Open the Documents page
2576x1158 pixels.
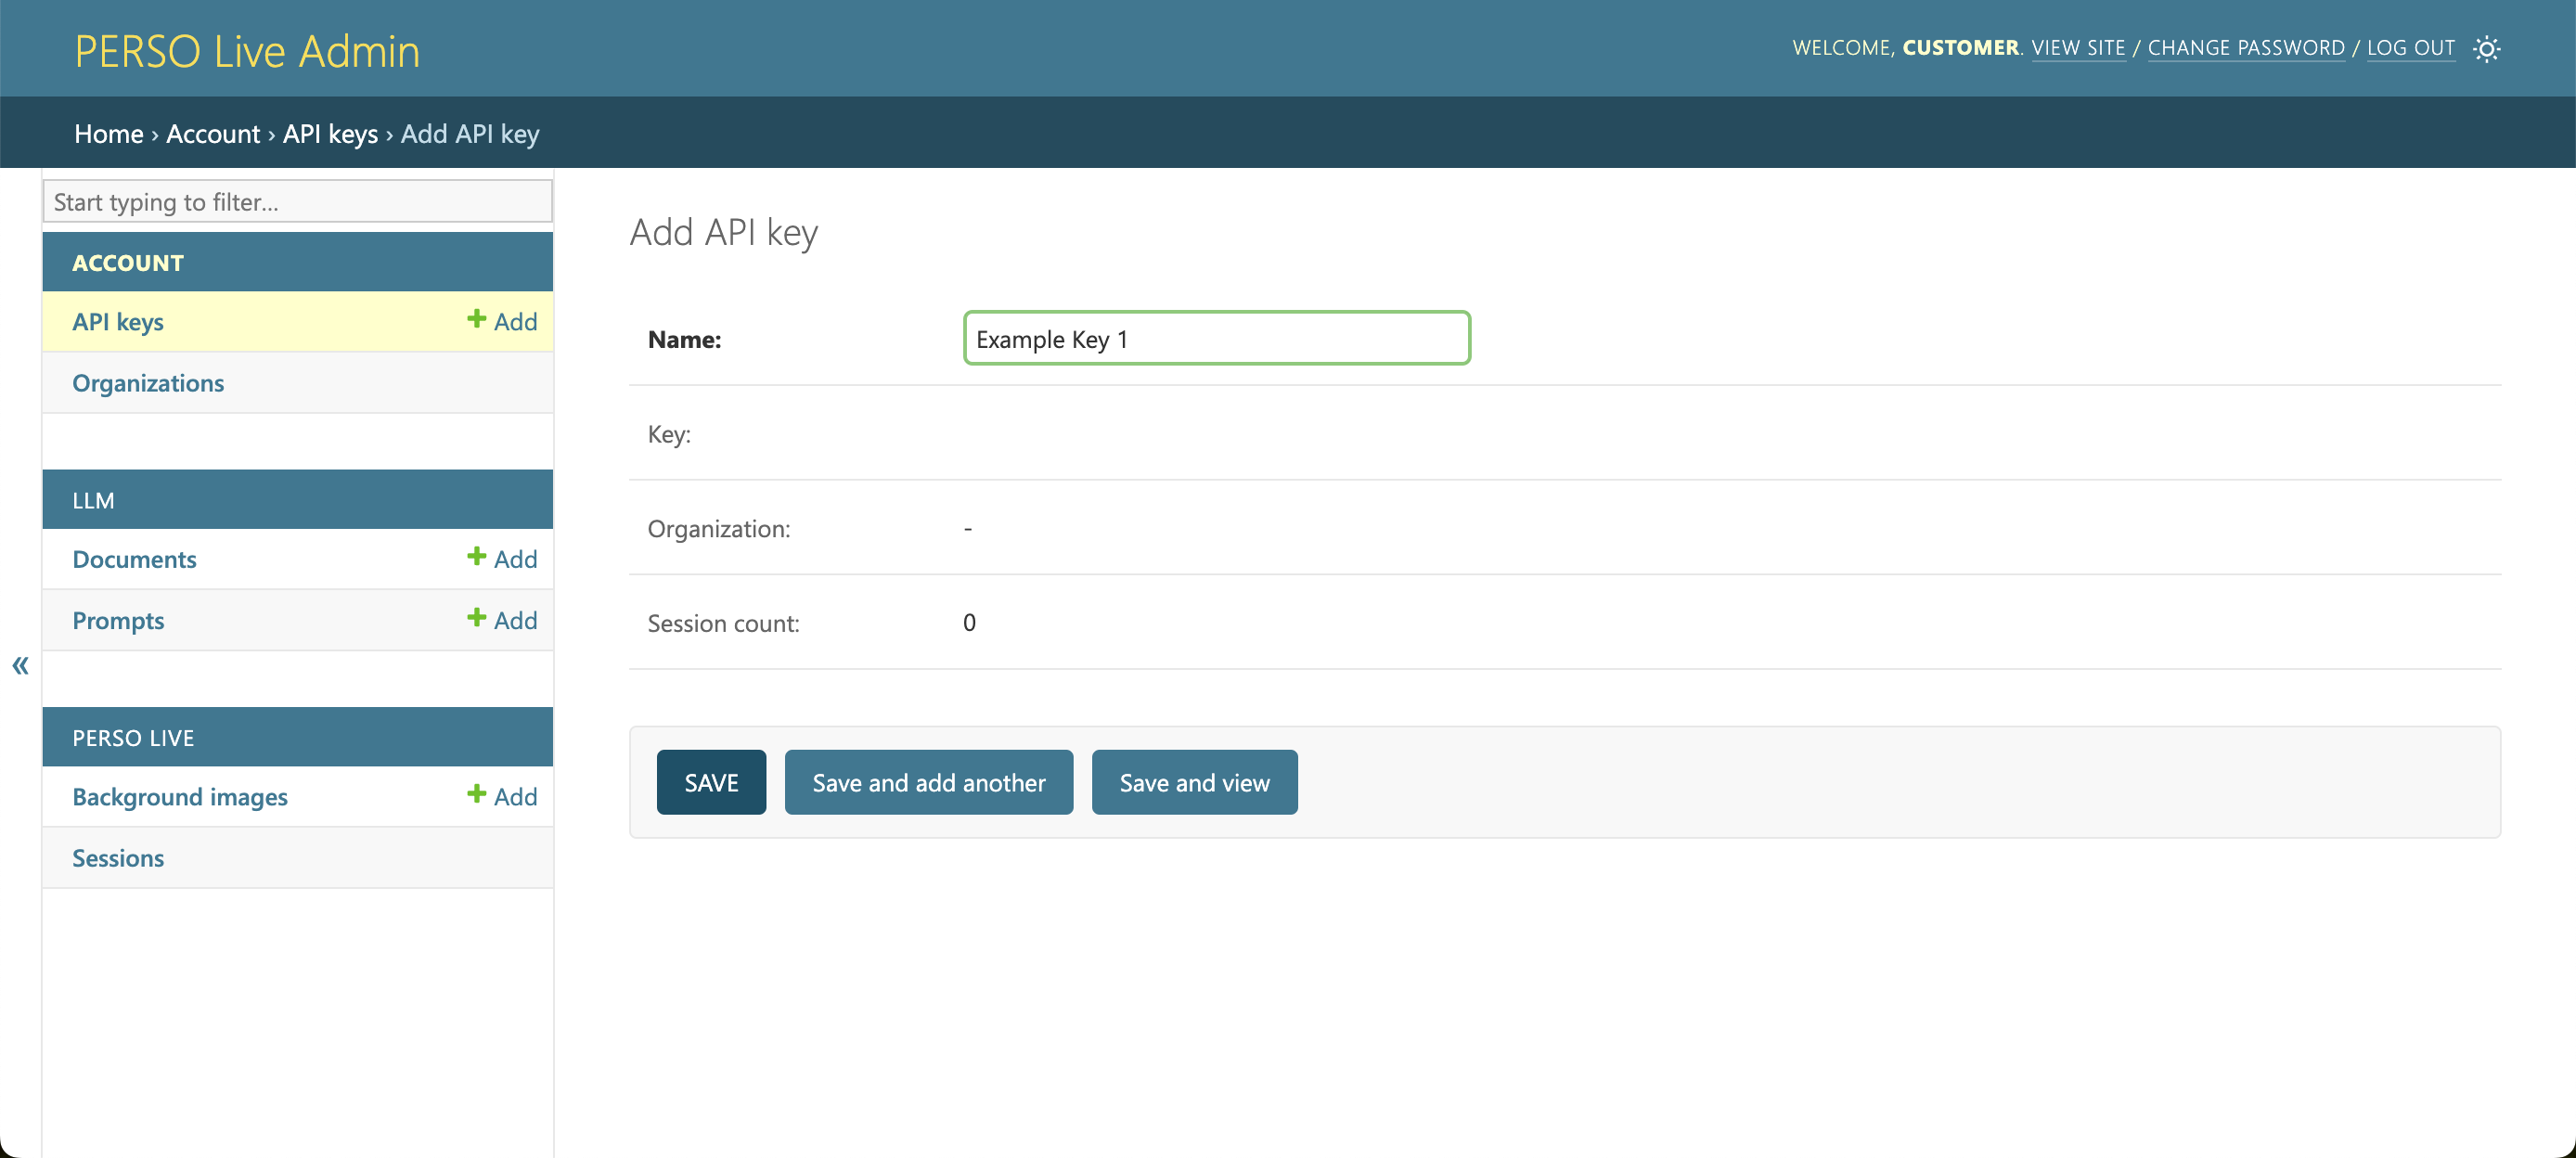pyautogui.click(x=134, y=558)
